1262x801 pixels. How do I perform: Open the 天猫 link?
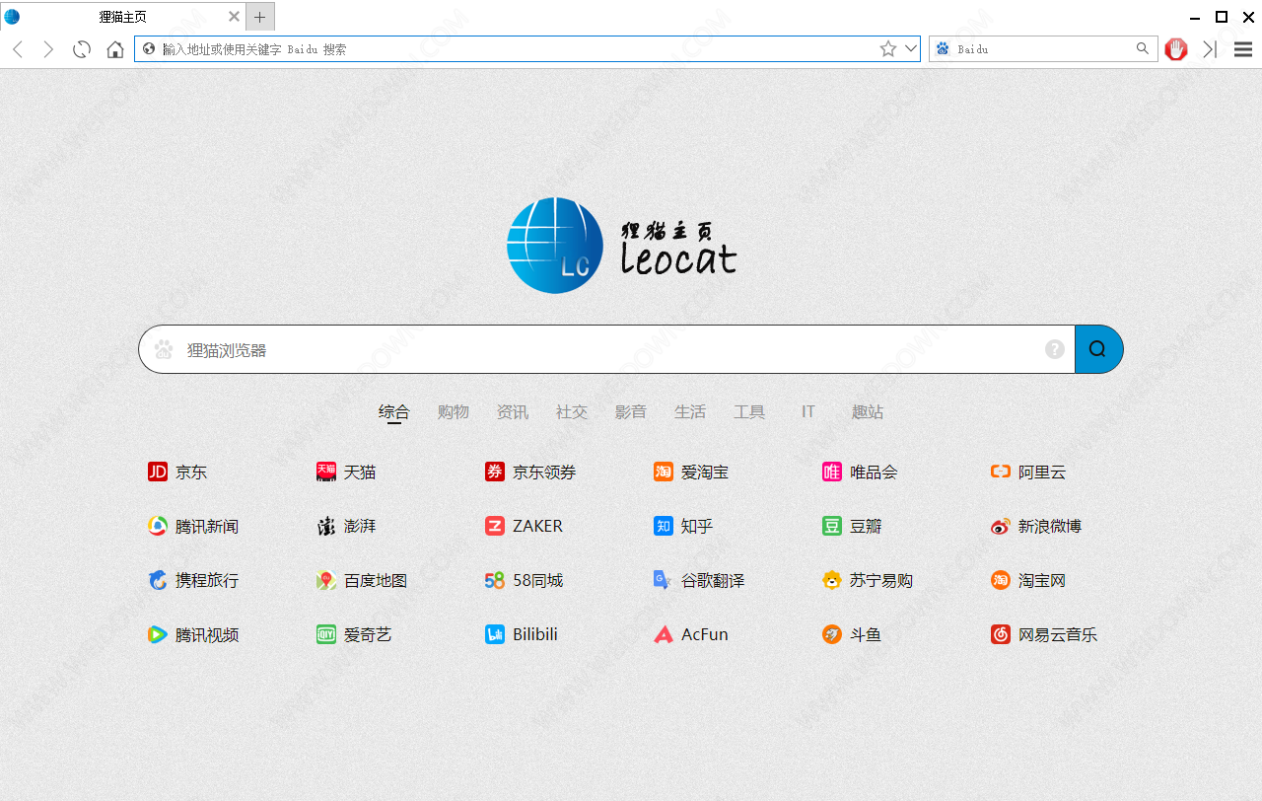(346, 473)
